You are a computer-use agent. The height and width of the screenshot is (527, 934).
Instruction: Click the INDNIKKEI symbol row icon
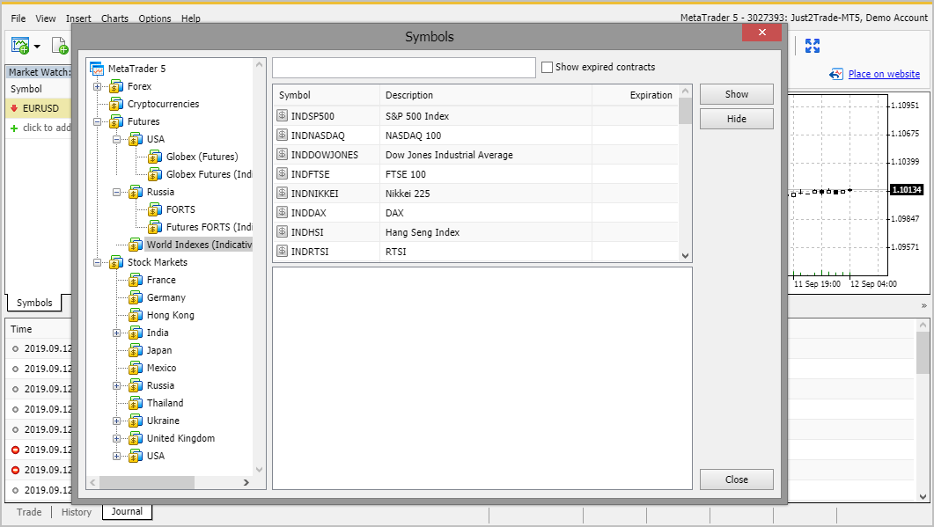point(283,193)
